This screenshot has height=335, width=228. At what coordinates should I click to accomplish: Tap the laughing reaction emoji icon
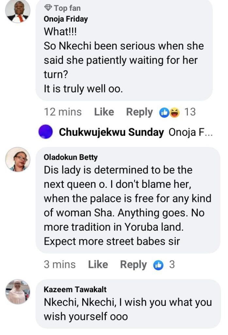[175, 113]
